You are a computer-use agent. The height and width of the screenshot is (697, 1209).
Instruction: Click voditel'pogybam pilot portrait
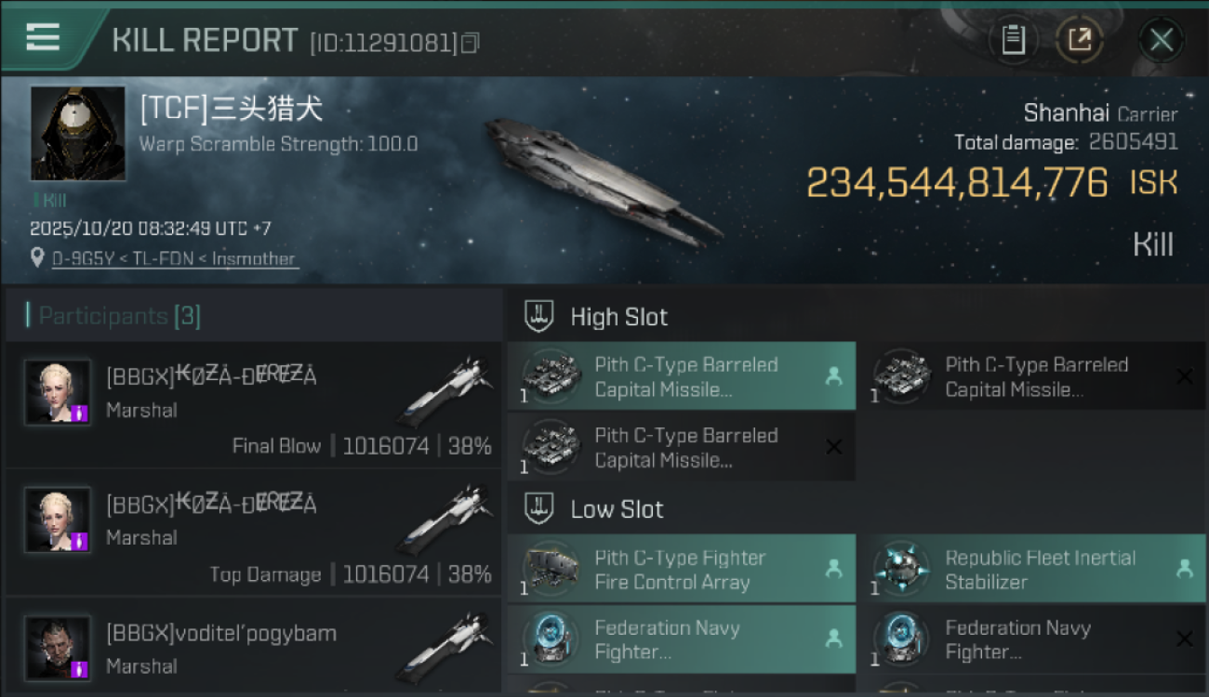(58, 648)
